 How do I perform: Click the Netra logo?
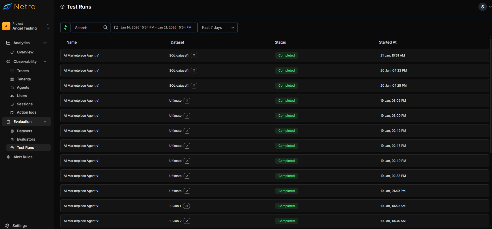coord(19,6)
